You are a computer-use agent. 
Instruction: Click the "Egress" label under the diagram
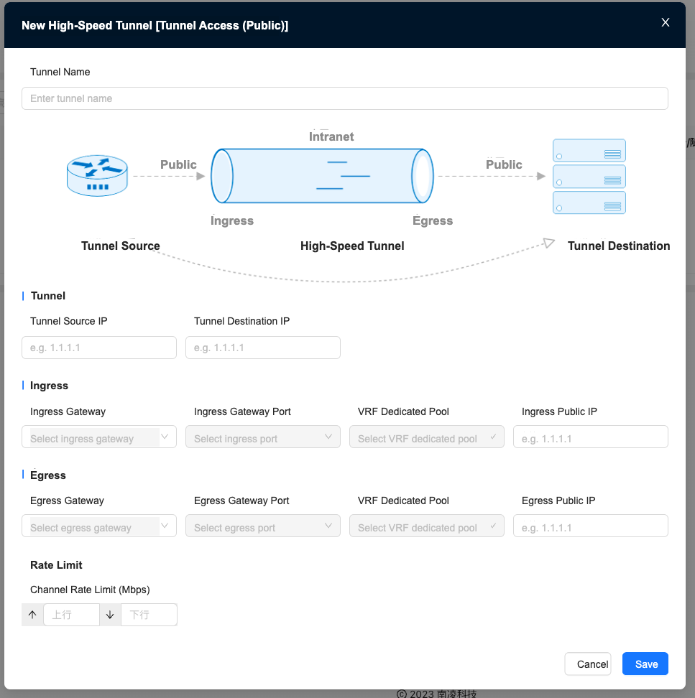433,220
